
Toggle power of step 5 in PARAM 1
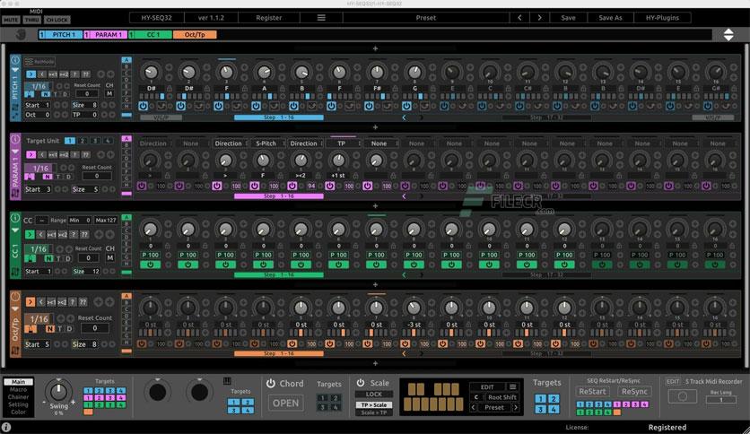tap(292, 186)
